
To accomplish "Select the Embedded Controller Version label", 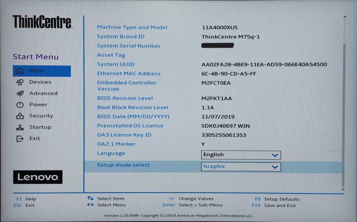I will click(x=127, y=86).
